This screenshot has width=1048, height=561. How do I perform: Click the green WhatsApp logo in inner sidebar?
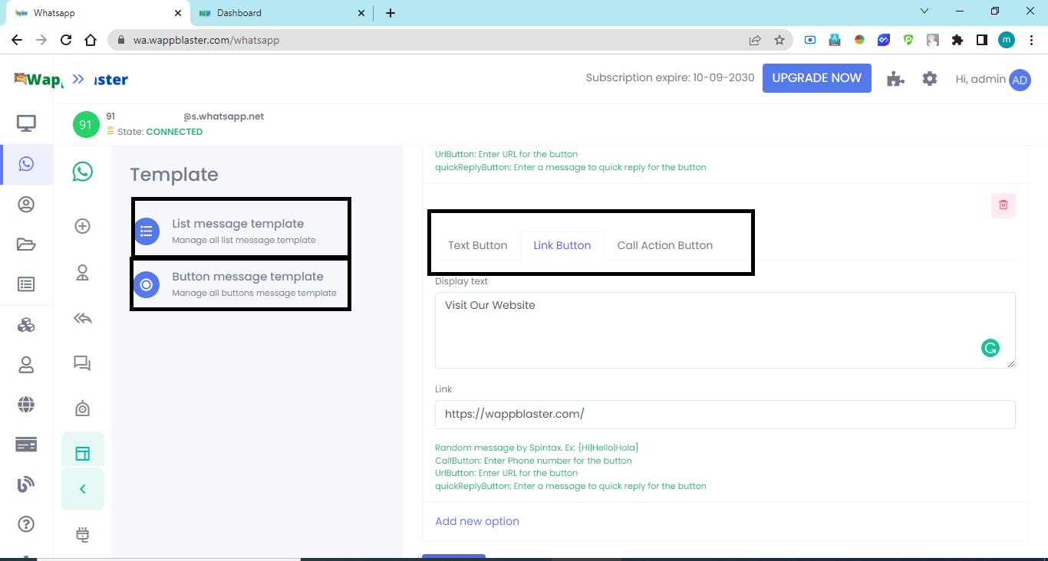83,171
